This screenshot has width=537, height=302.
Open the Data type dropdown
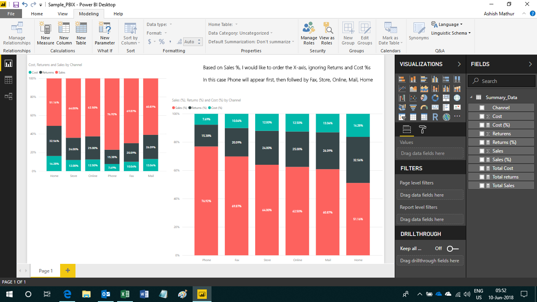(159, 24)
